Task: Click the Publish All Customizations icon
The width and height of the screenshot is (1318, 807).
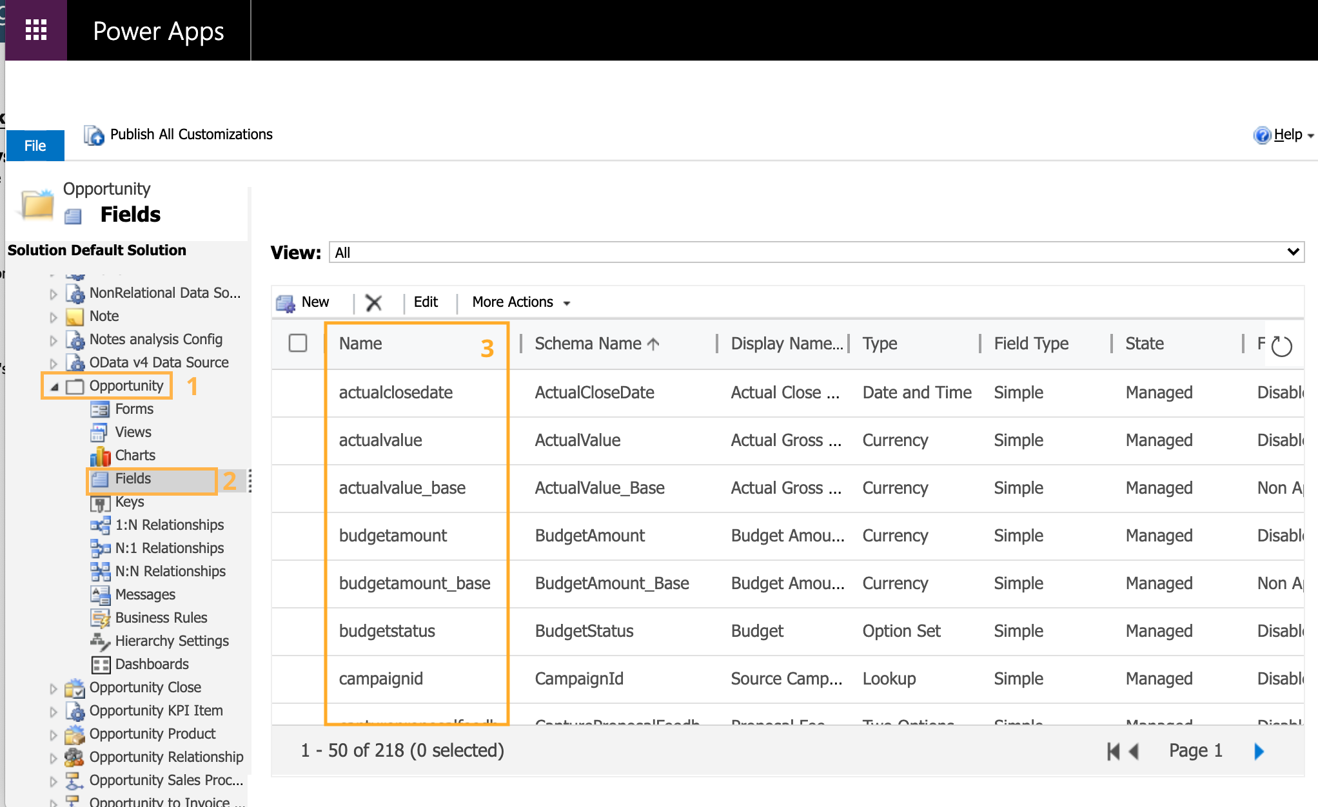Action: tap(94, 135)
